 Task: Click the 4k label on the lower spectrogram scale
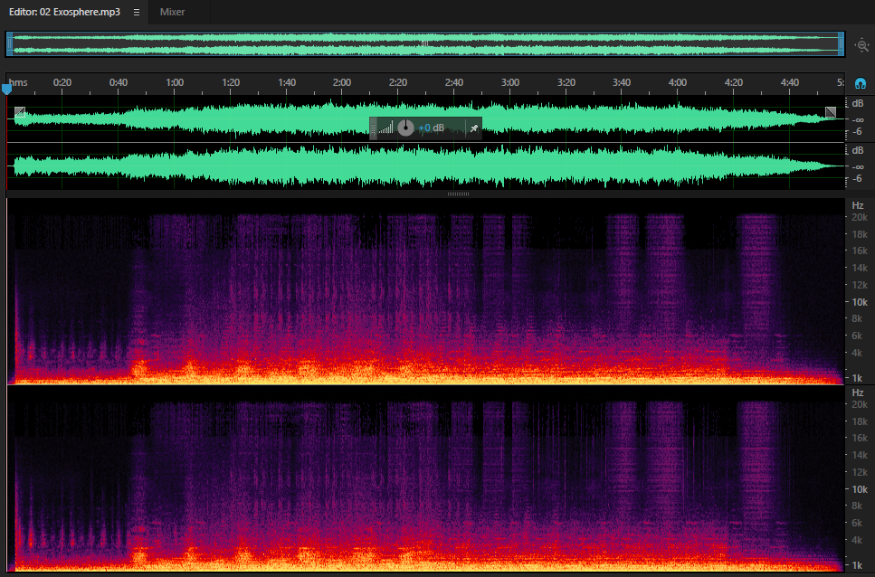(x=857, y=540)
